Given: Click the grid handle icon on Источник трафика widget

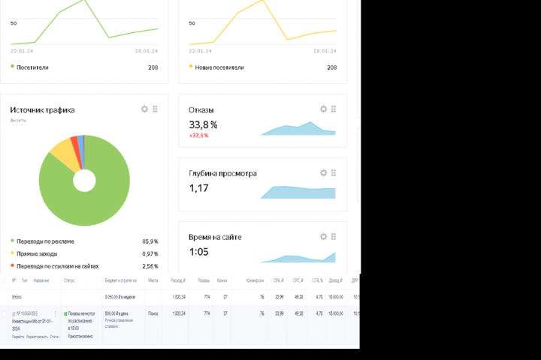Looking at the screenshot, I should 155,109.
